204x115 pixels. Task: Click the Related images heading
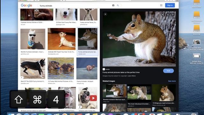109,81
